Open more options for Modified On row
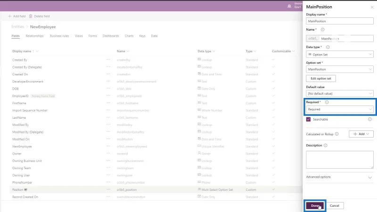 pyautogui.click(x=108, y=139)
